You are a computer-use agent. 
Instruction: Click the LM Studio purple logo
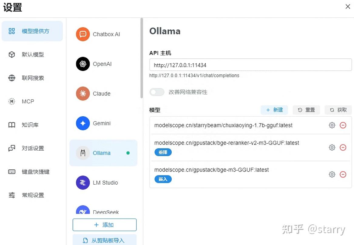point(83,183)
